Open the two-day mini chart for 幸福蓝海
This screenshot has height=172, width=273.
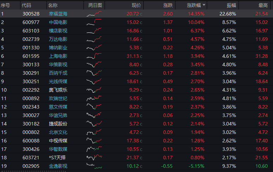coord(94,14)
